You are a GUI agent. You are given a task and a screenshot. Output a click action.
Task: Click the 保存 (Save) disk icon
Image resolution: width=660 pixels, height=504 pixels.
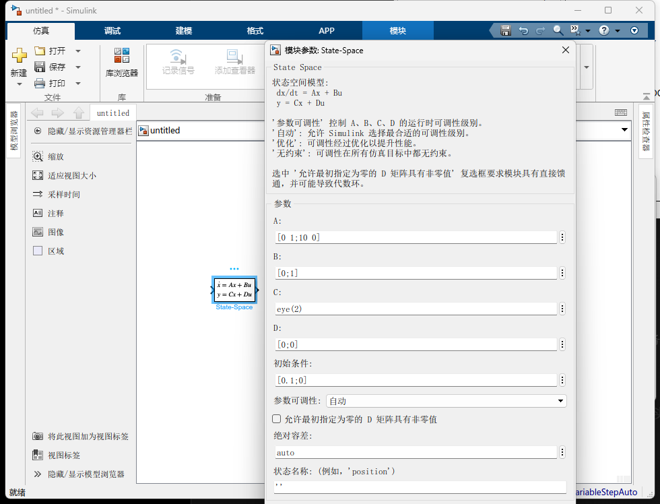point(40,67)
